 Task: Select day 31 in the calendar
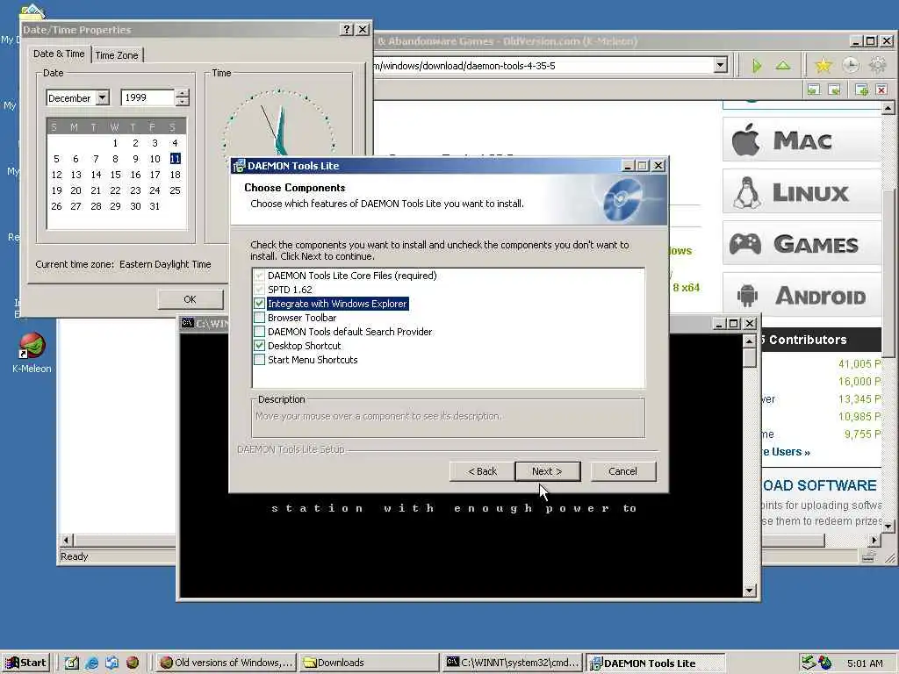[155, 206]
